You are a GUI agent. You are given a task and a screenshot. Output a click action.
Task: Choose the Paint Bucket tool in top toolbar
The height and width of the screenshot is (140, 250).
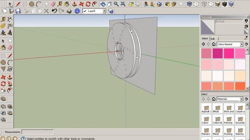(x=67, y=4)
